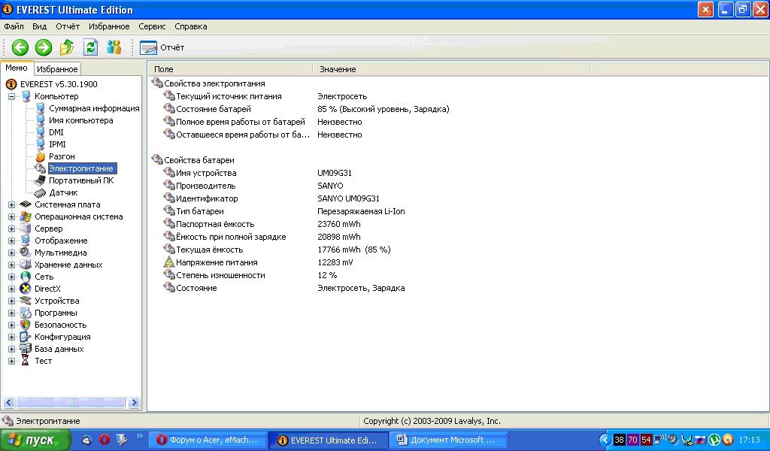770x451 pixels.
Task: Click the taskbar clock 17:13
Action: (x=750, y=440)
